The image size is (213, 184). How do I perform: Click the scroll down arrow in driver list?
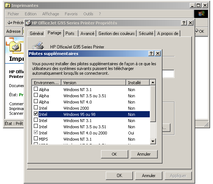click(153, 141)
